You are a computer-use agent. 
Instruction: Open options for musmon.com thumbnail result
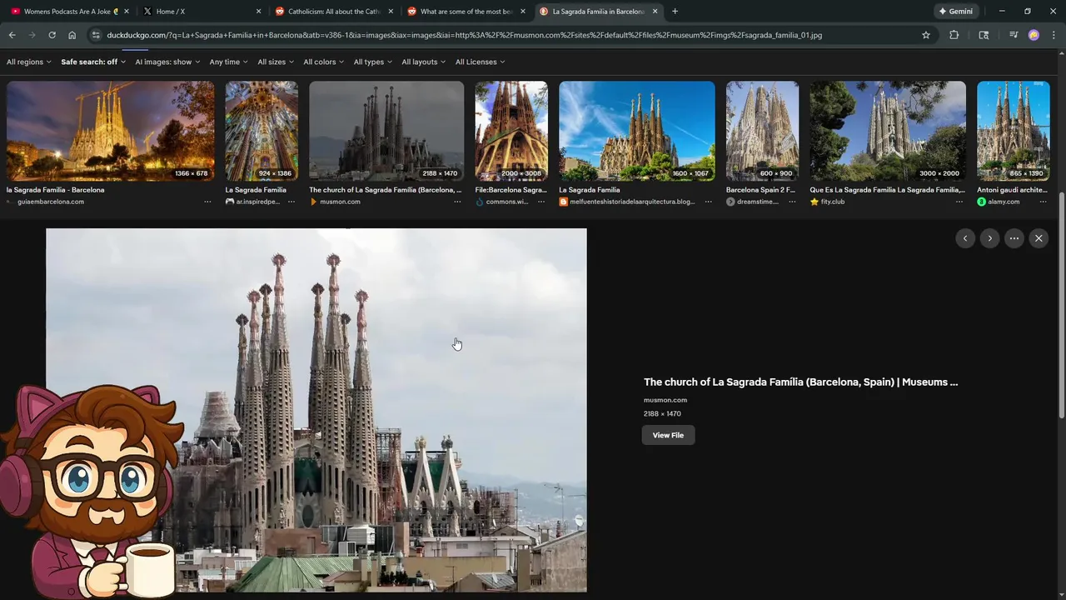(457, 202)
